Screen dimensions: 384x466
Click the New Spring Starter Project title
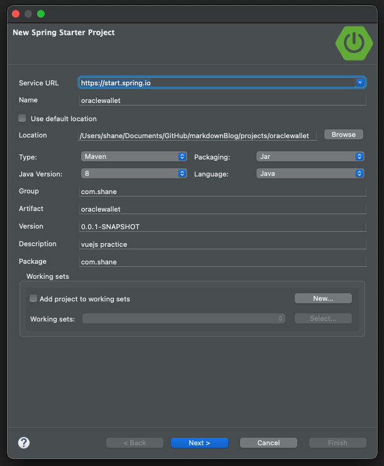[63, 33]
